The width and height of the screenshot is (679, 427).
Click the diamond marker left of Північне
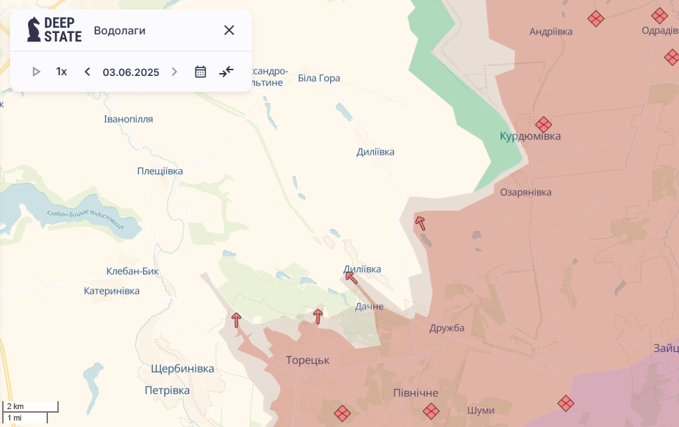pyautogui.click(x=342, y=413)
